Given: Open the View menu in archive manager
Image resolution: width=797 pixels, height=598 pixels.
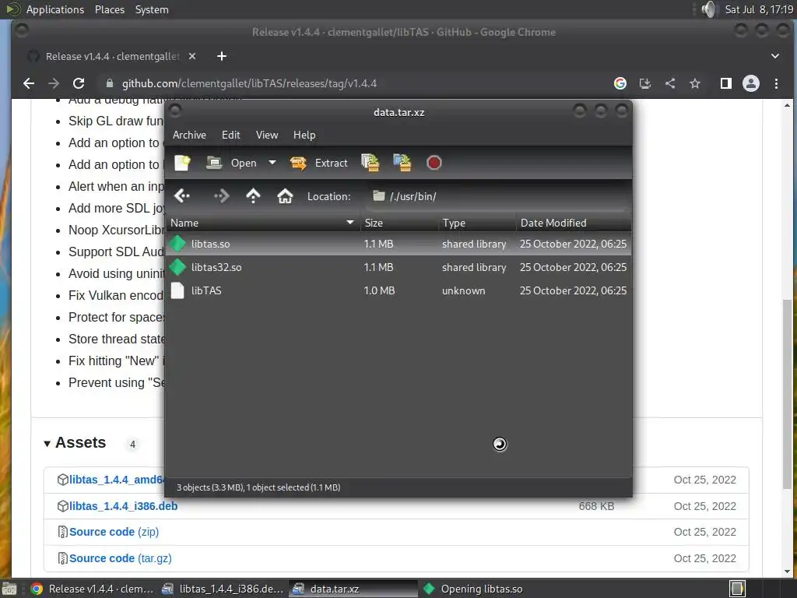Looking at the screenshot, I should coord(267,135).
